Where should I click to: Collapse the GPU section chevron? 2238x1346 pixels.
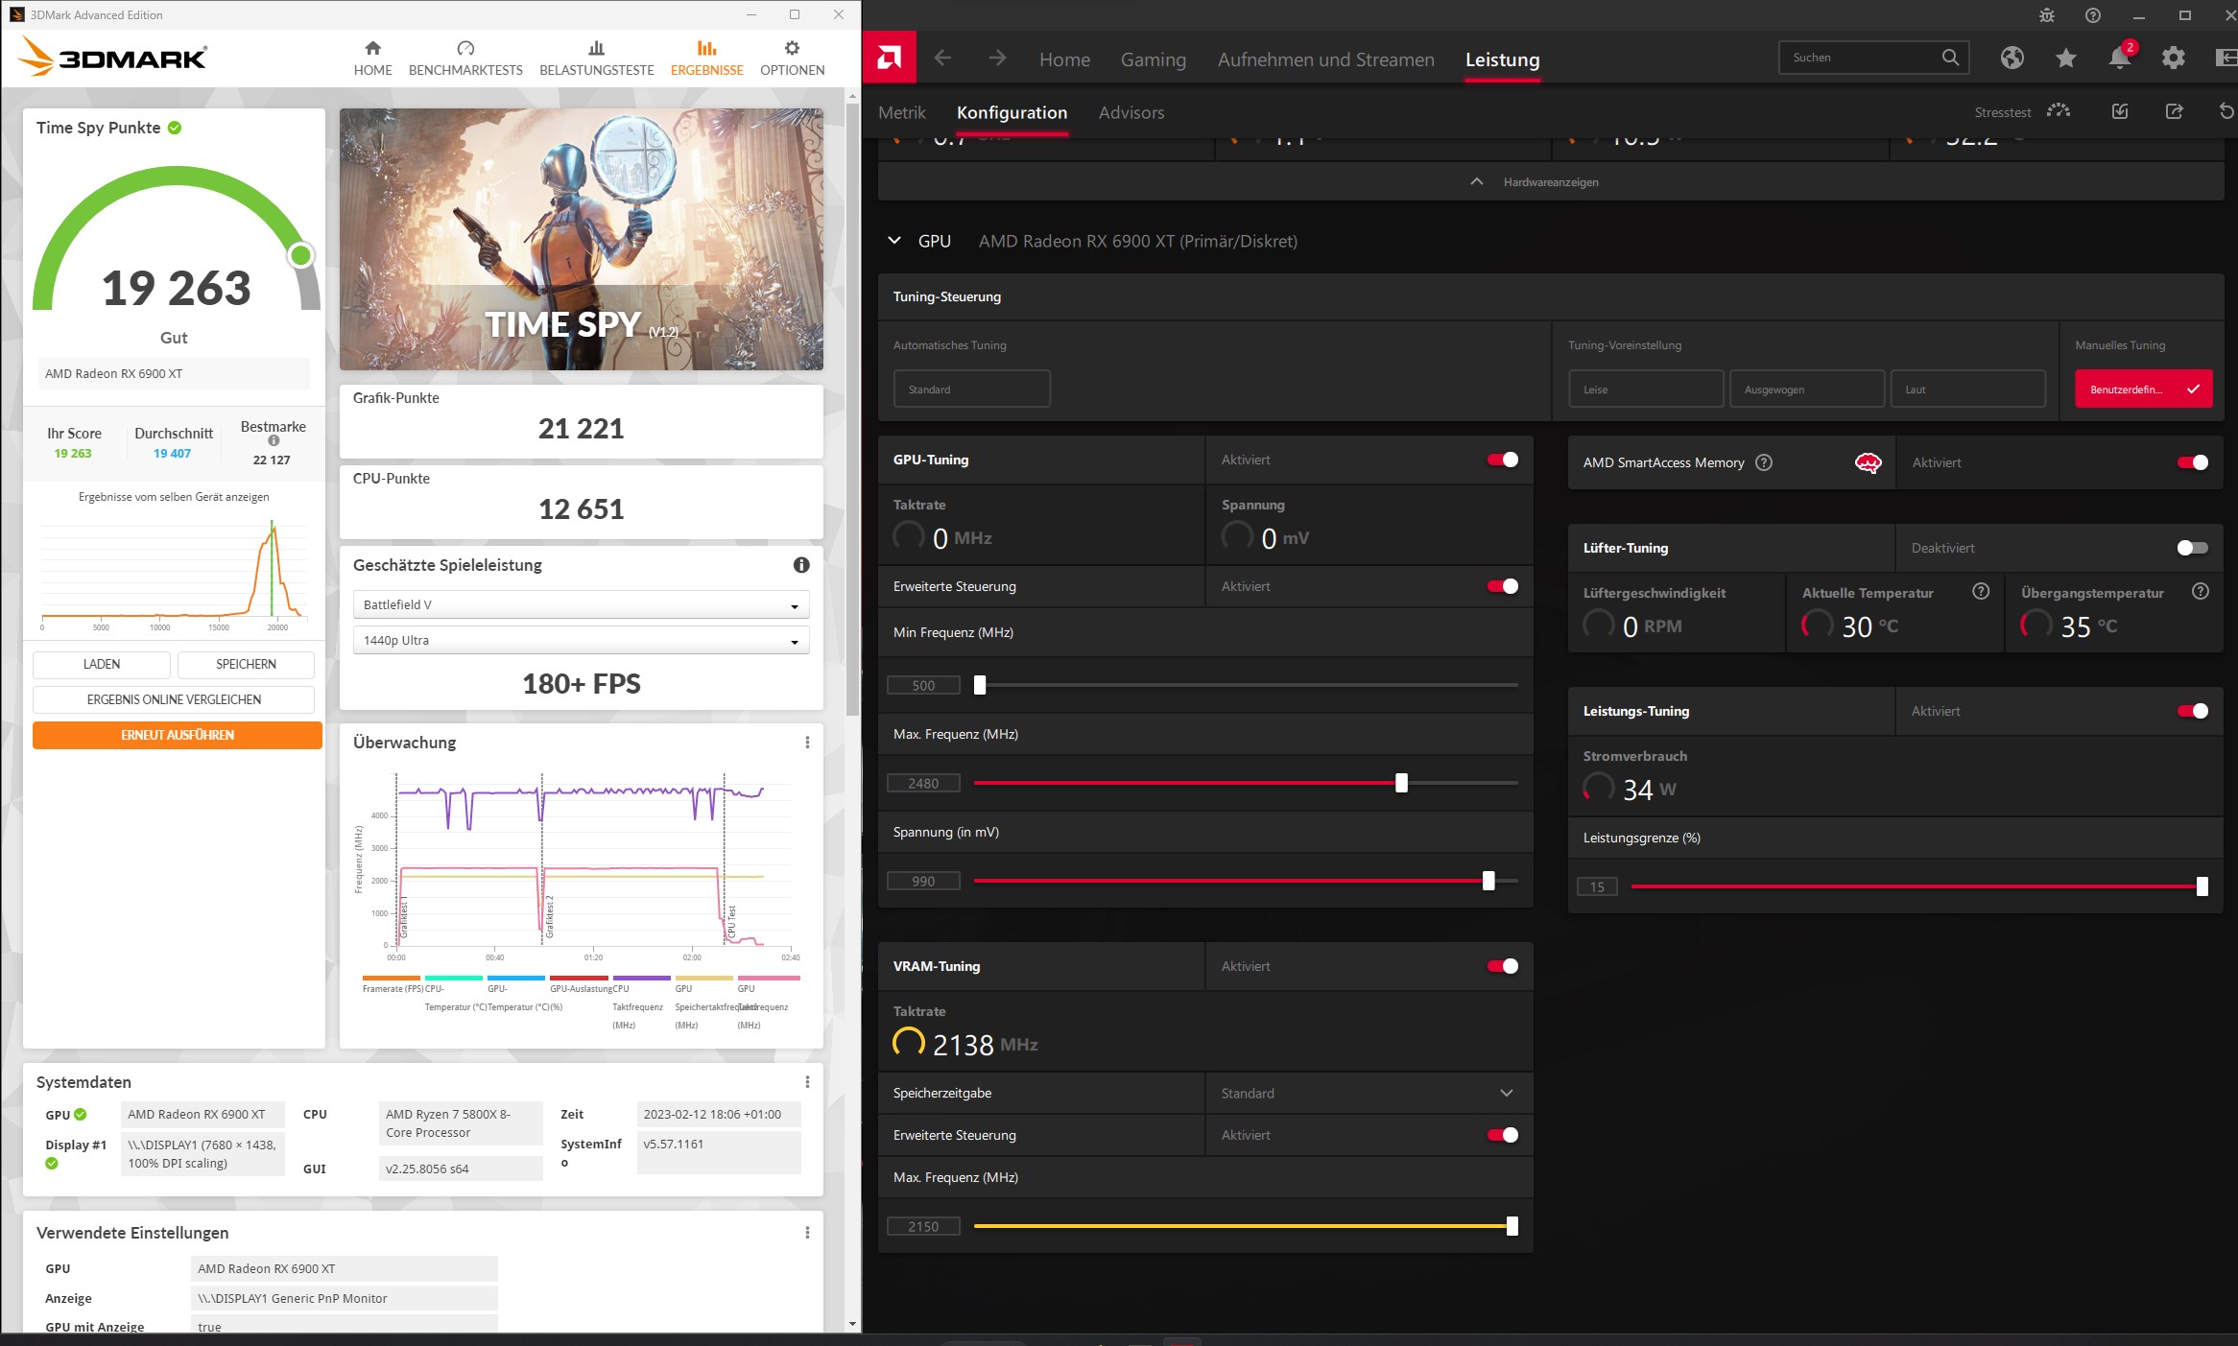click(894, 241)
